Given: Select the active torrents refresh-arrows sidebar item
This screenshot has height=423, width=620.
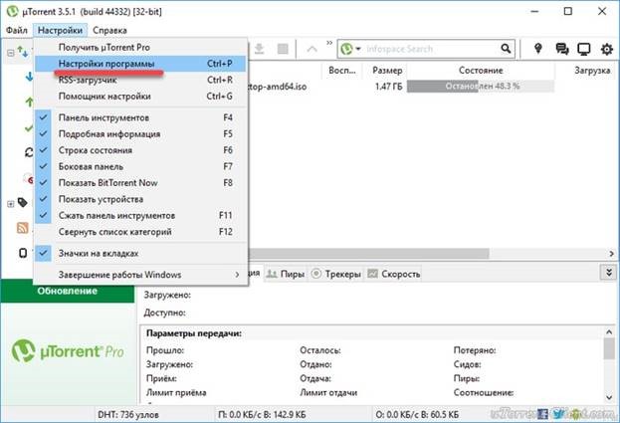Looking at the screenshot, I should point(29,152).
